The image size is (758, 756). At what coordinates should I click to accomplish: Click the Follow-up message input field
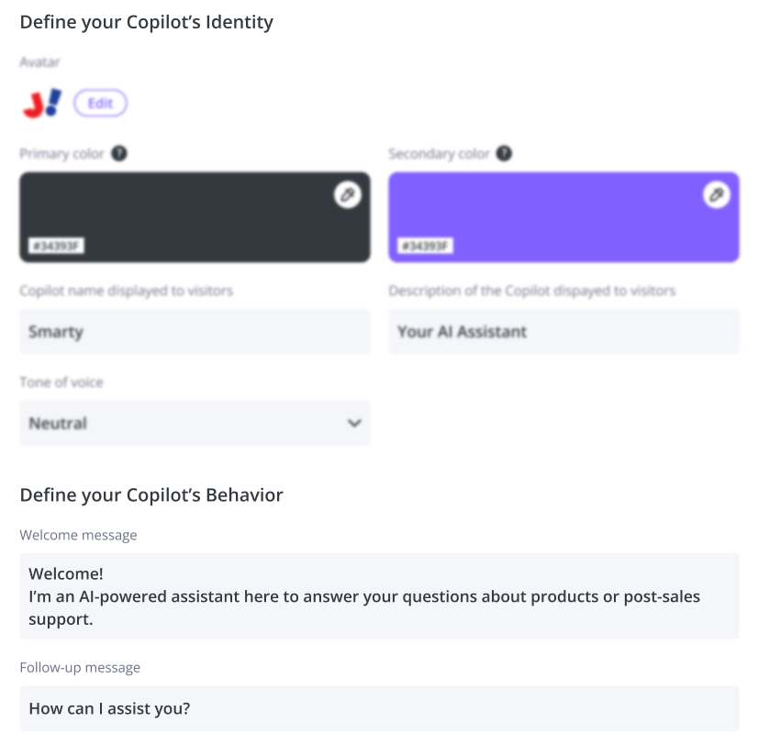(380, 708)
